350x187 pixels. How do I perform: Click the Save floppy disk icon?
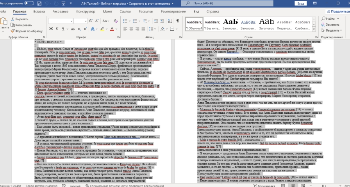39,3
